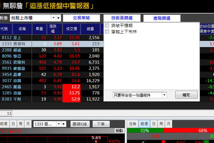214x143 pixels.
Task: Select the 2388 威盛 stock row
Action: [x=52, y=50]
